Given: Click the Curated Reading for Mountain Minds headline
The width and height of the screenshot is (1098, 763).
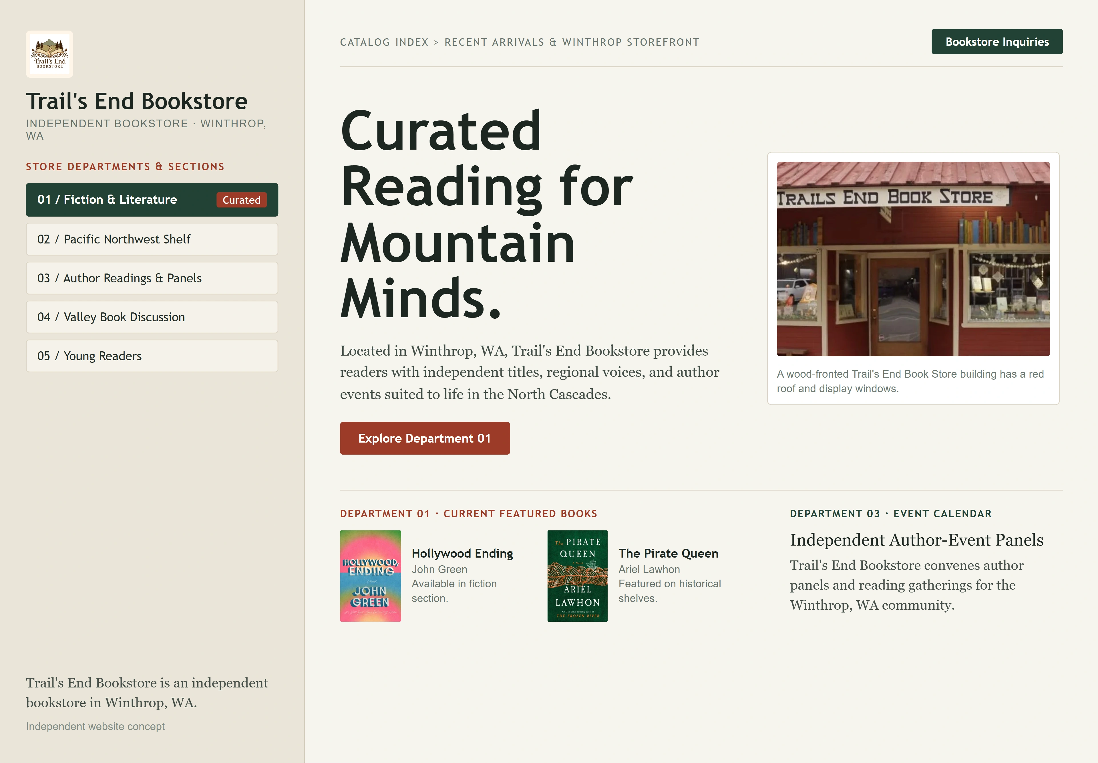Looking at the screenshot, I should (486, 214).
